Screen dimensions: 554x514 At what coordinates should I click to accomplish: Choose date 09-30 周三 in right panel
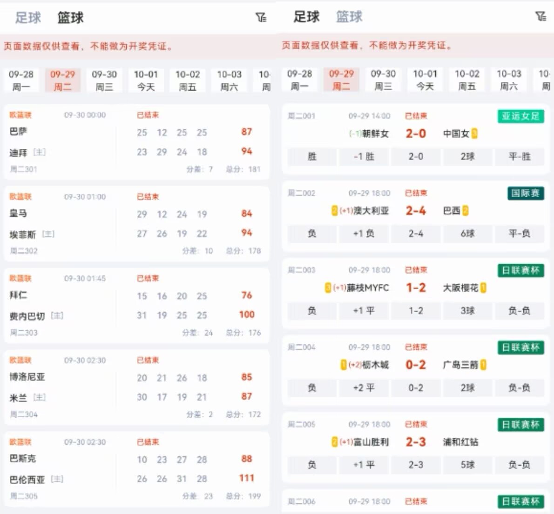(383, 80)
